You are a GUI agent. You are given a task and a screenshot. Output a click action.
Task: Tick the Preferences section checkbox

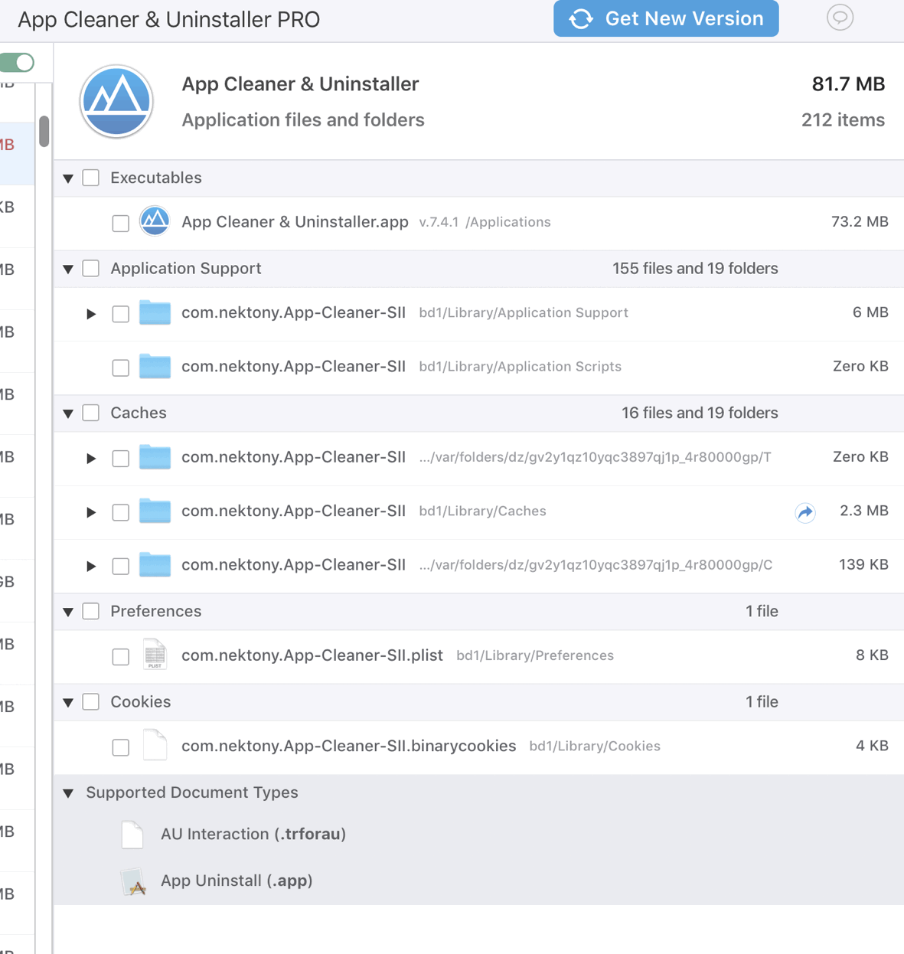click(90, 611)
